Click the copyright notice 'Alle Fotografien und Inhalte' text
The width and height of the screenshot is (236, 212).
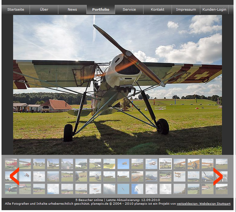(47, 203)
